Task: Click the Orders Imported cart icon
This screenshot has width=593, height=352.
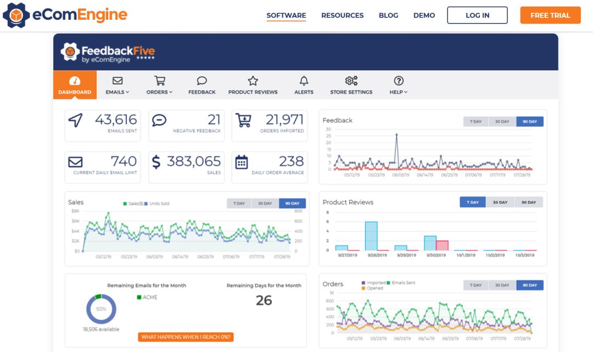Action: [242, 120]
